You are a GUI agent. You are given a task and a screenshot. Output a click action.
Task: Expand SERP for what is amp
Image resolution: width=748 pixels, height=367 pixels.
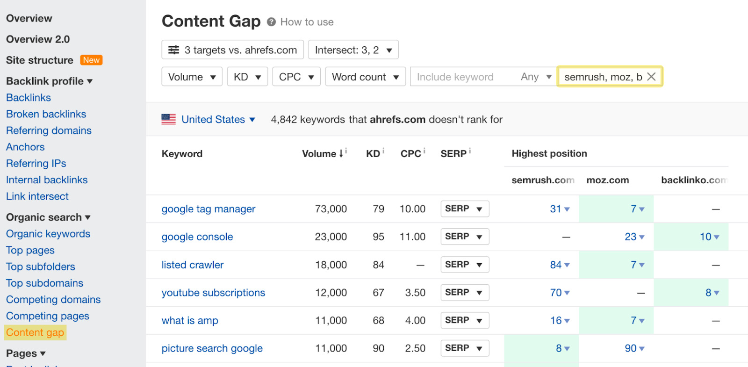[465, 320]
